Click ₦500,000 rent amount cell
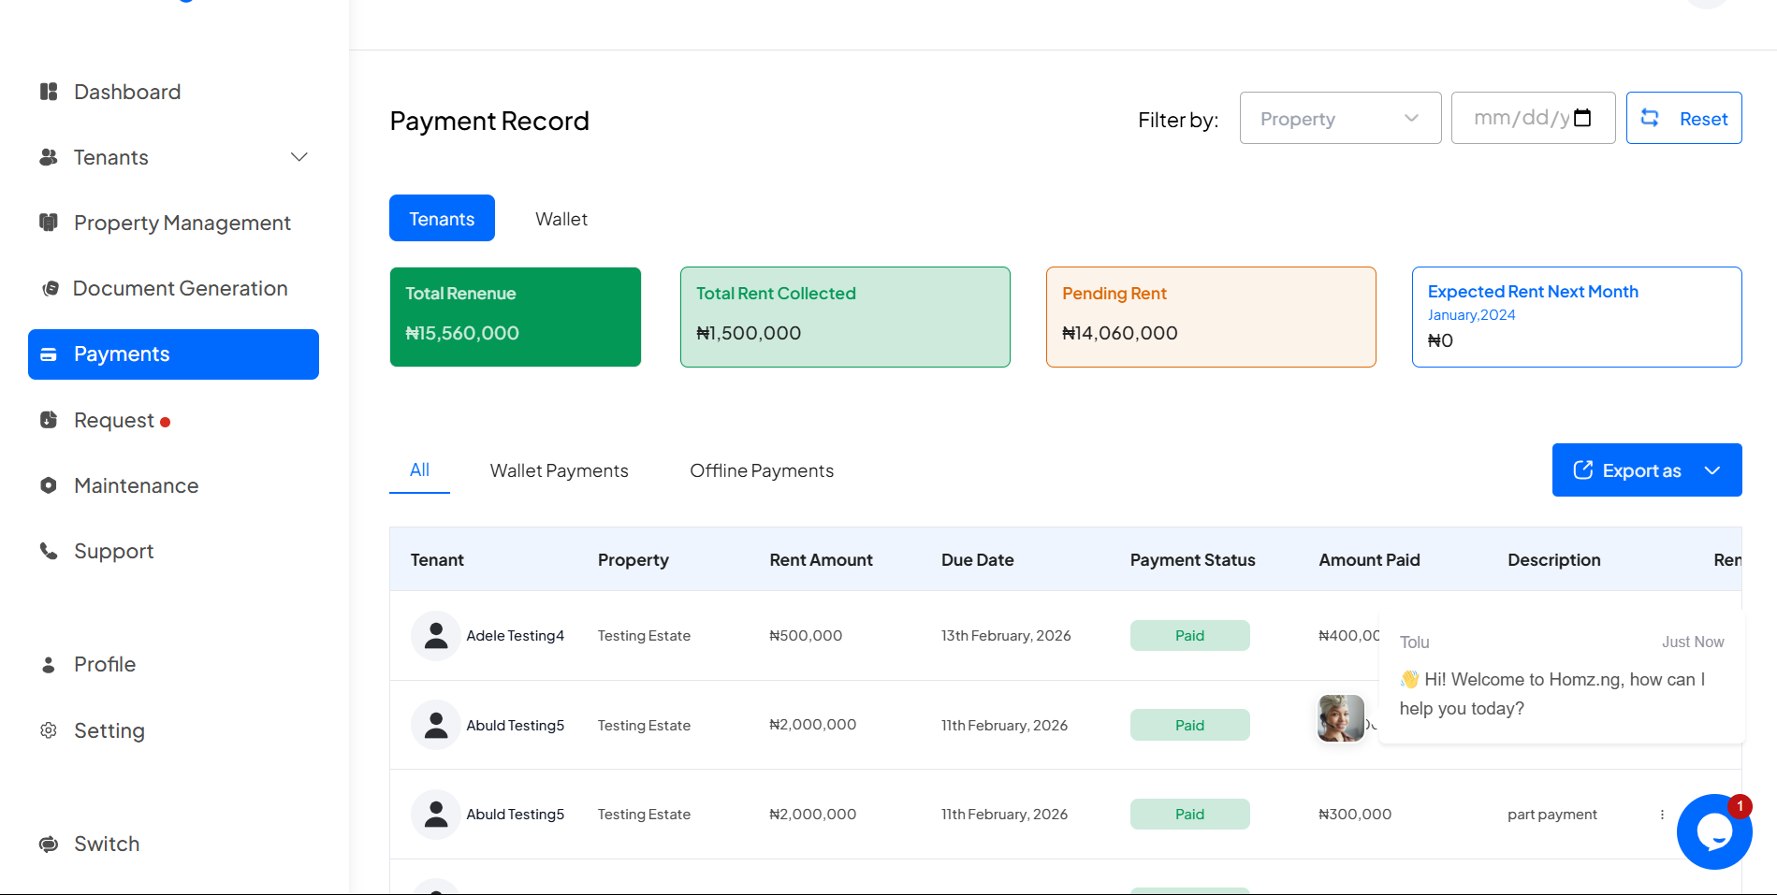The image size is (1777, 895). (x=806, y=636)
